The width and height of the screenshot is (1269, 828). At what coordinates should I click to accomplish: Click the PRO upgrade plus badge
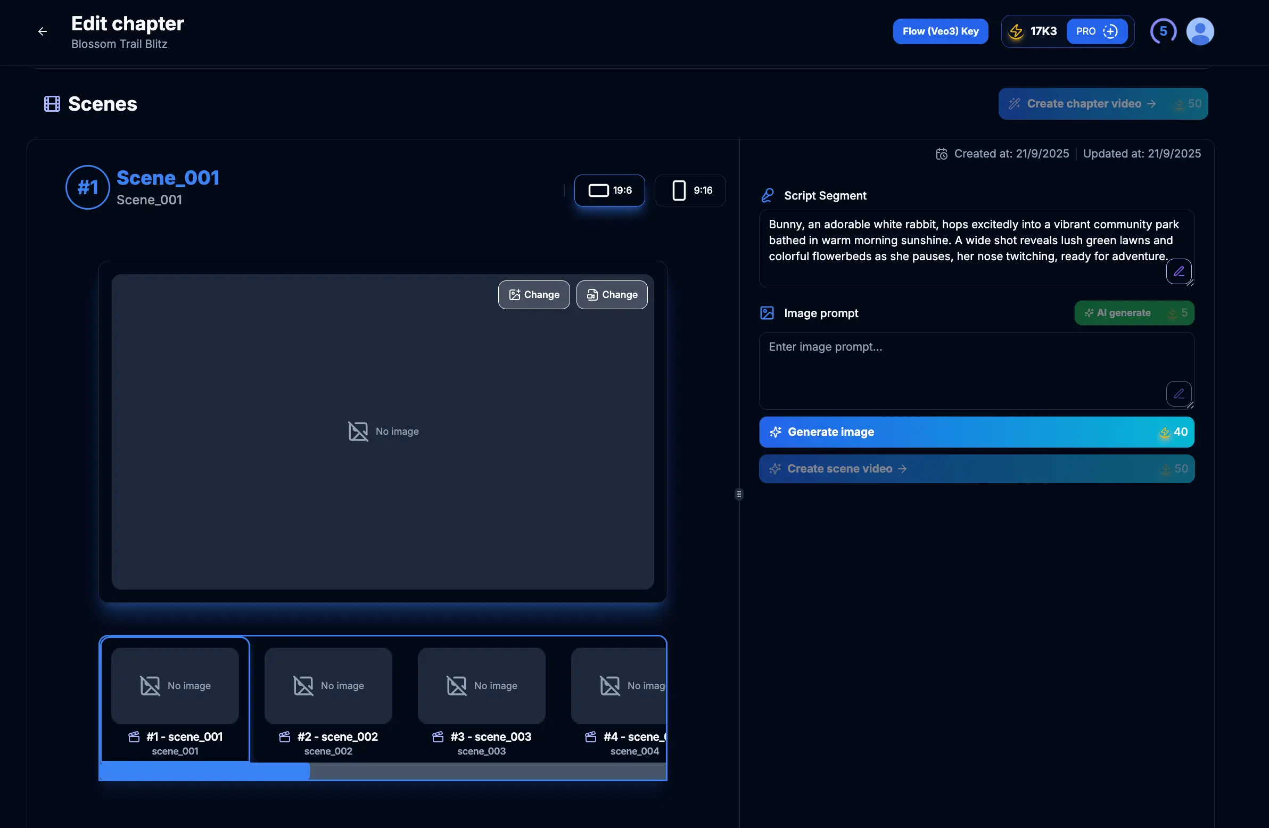[x=1096, y=31]
